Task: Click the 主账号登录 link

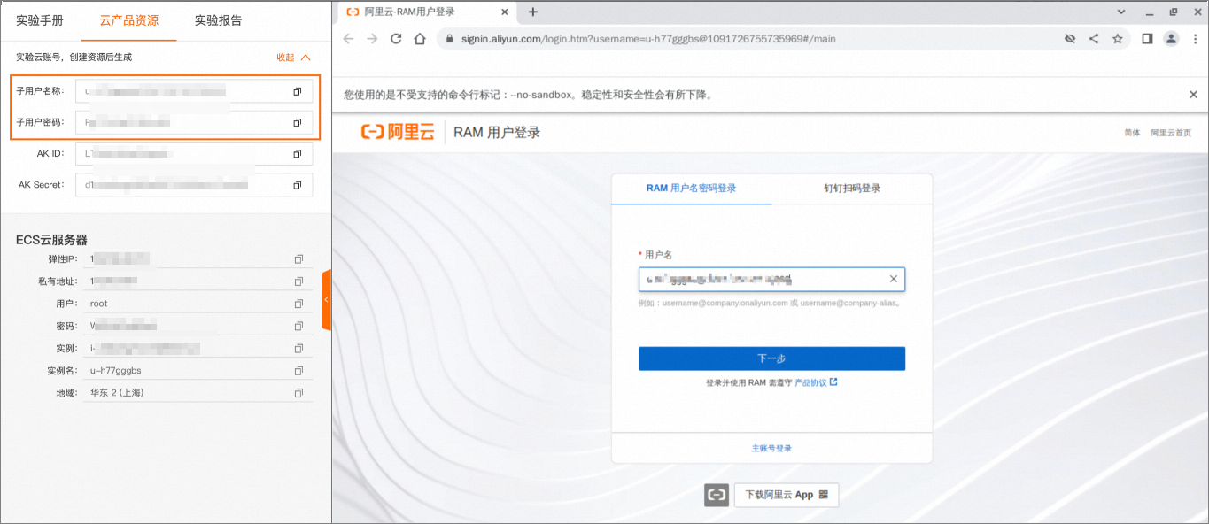Action: click(x=771, y=448)
